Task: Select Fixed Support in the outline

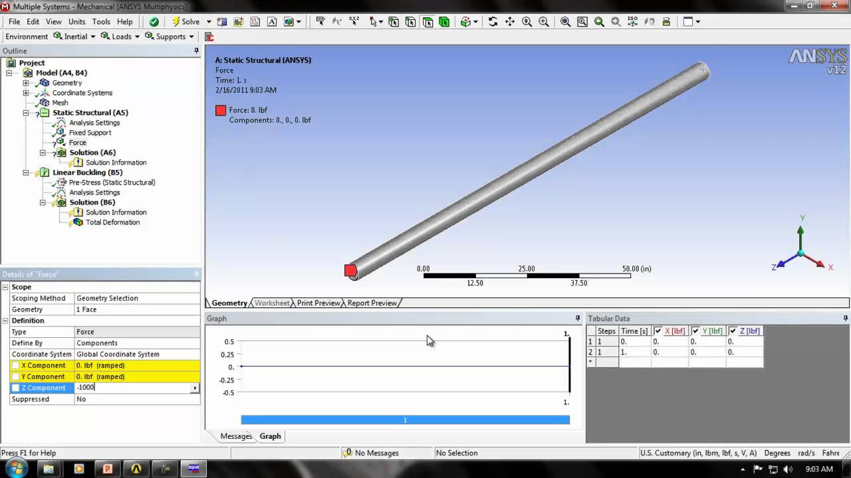Action: tap(90, 133)
